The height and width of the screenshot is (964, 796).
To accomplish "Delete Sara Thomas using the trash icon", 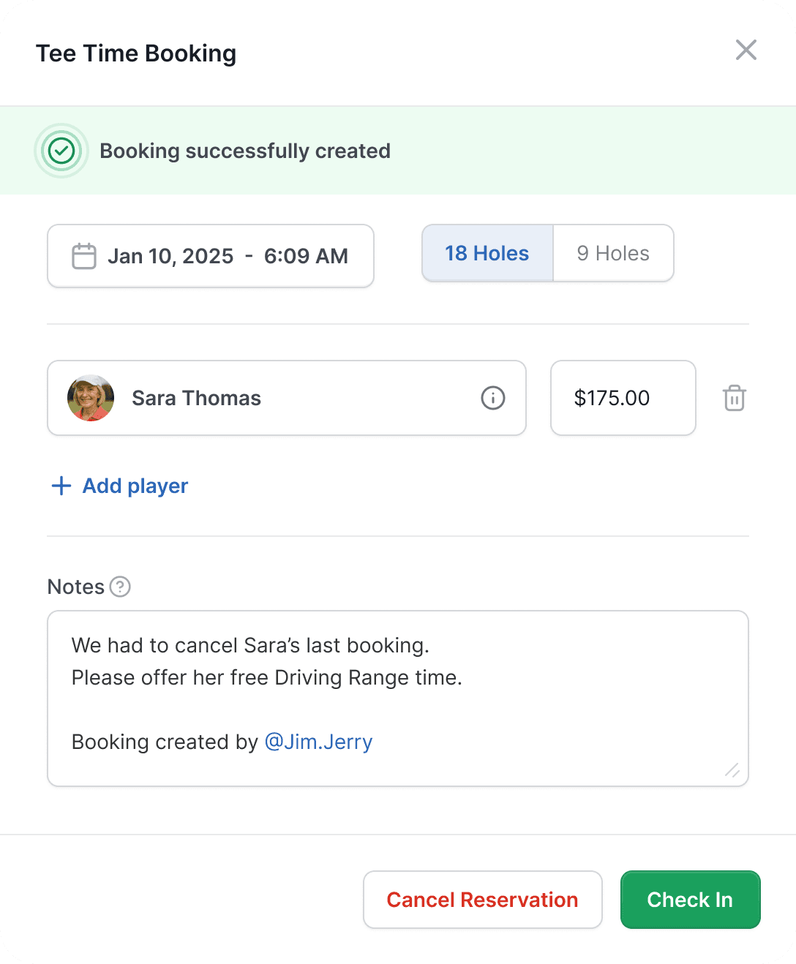I will click(734, 398).
